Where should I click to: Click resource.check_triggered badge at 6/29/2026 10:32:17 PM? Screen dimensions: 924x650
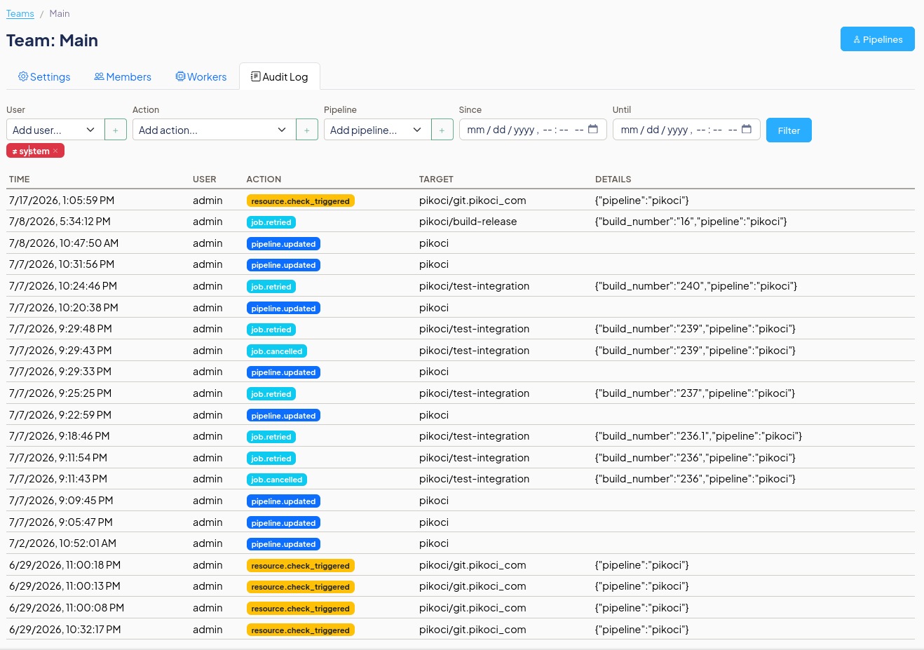pyautogui.click(x=301, y=630)
